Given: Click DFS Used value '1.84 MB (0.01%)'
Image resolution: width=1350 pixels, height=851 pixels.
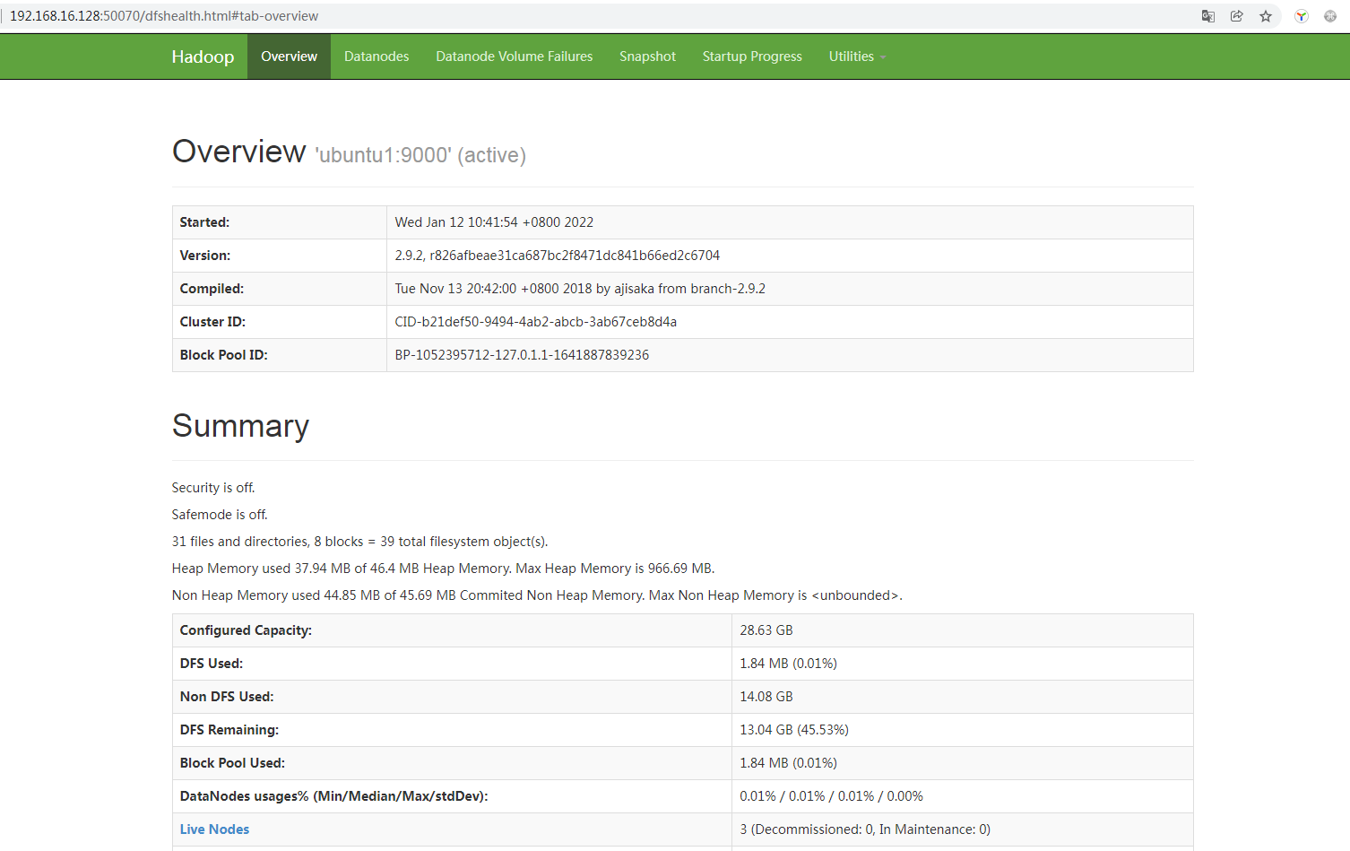Looking at the screenshot, I should point(788,664).
